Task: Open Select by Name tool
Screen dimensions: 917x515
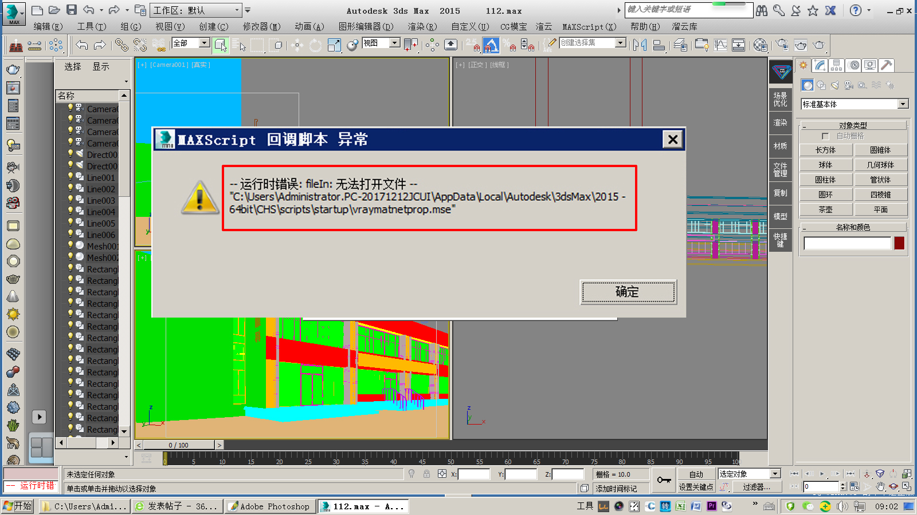Action: coord(239,45)
